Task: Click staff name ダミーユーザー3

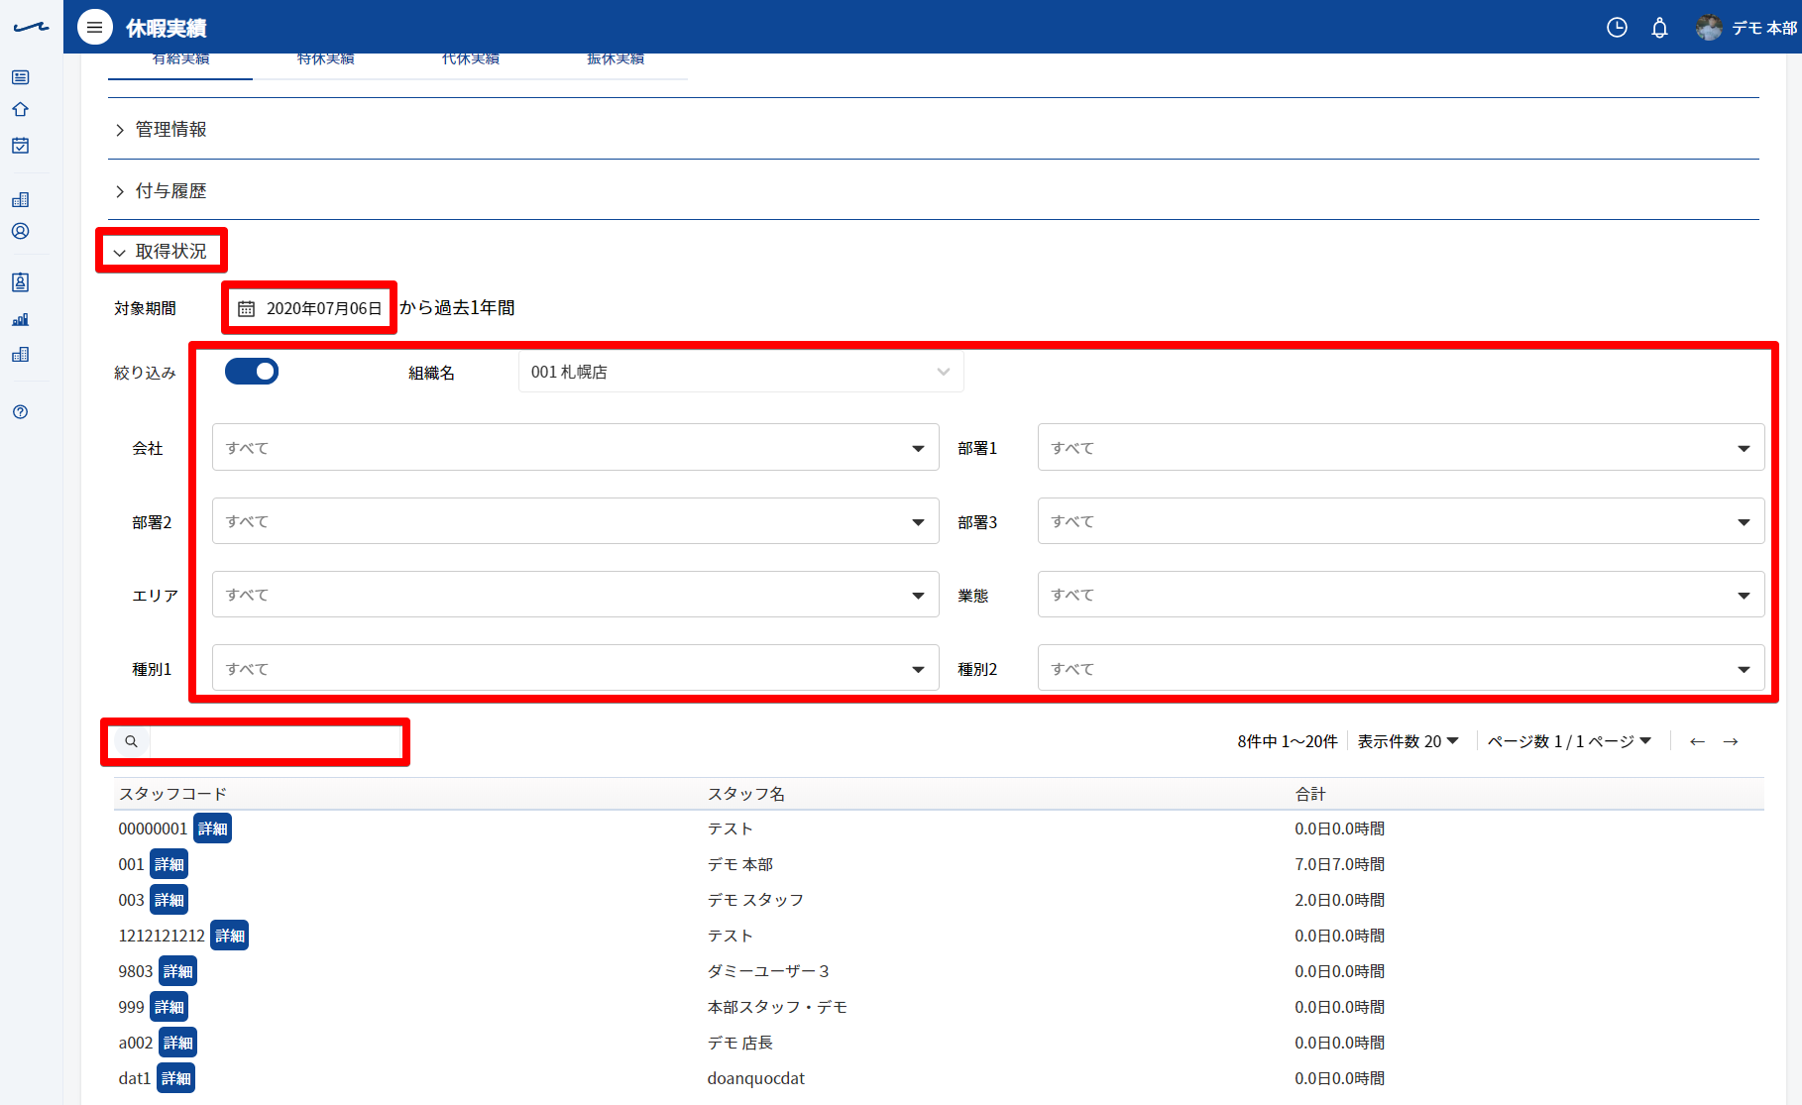Action: point(768,971)
